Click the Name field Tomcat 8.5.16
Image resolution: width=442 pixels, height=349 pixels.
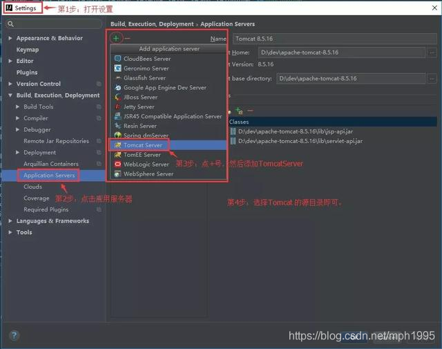pos(334,39)
